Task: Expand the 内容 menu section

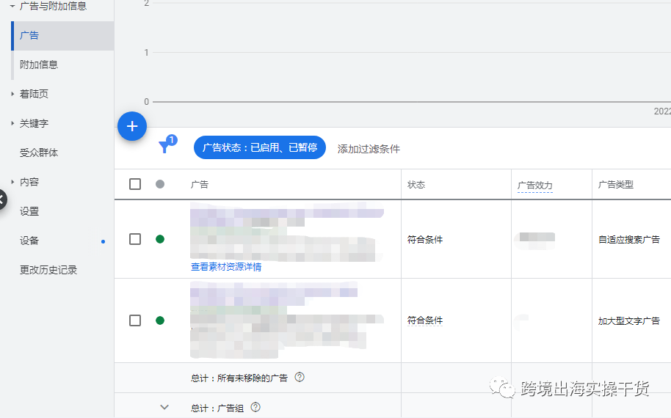Action: [x=12, y=182]
